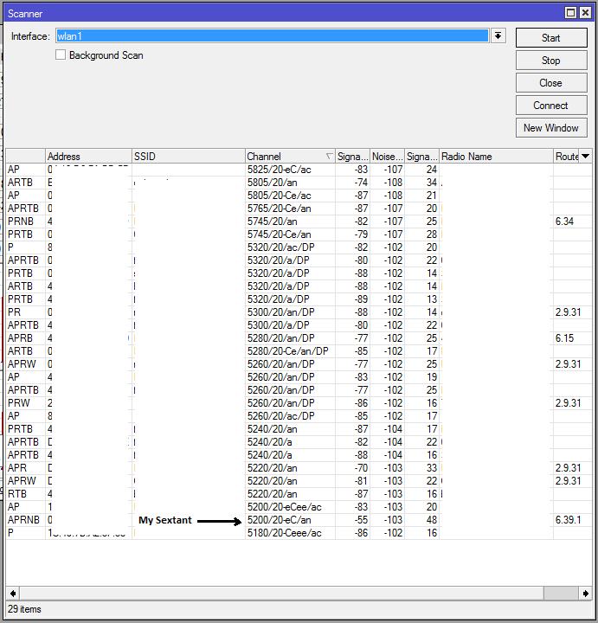
Task: Click the Start scan button
Action: (x=551, y=38)
